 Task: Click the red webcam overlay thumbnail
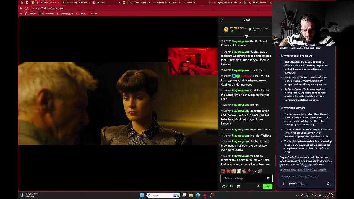click(193, 61)
